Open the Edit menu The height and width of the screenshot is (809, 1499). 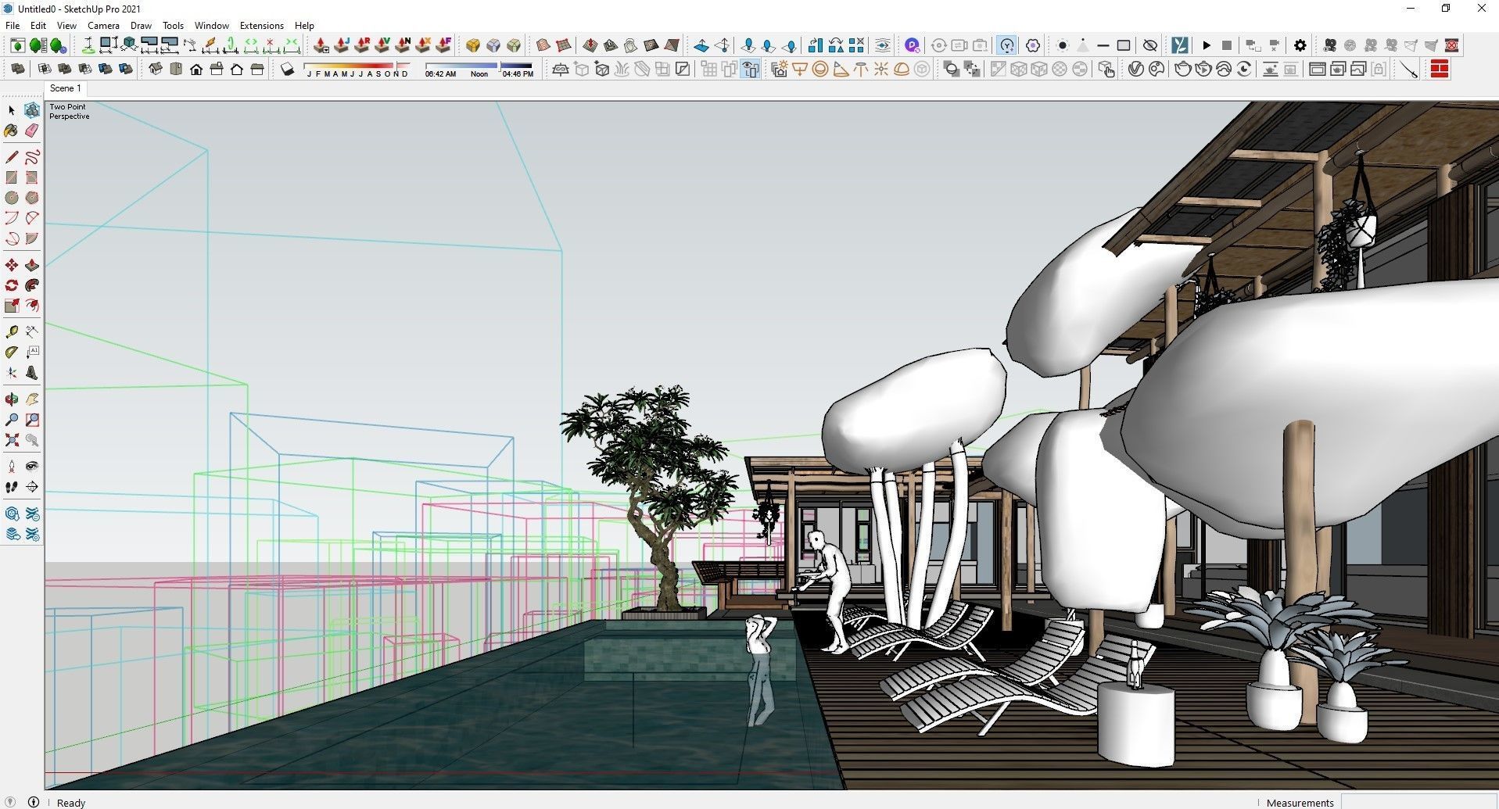pos(38,26)
